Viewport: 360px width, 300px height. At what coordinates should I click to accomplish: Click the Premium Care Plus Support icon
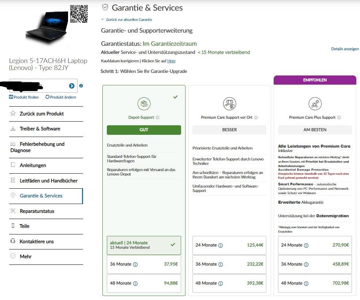(x=315, y=104)
